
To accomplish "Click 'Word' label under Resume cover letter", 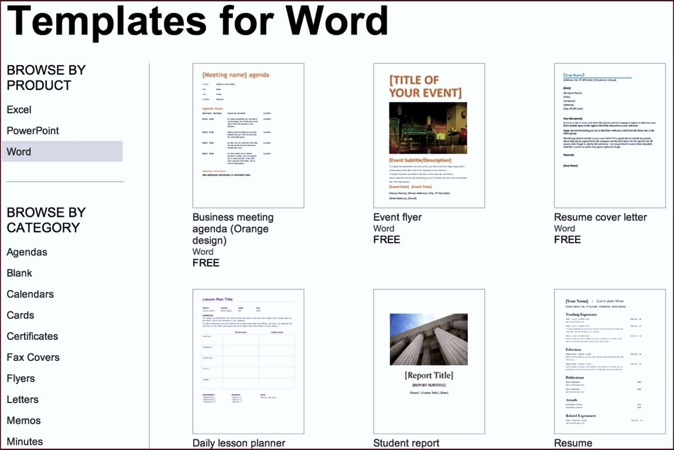I will (564, 229).
